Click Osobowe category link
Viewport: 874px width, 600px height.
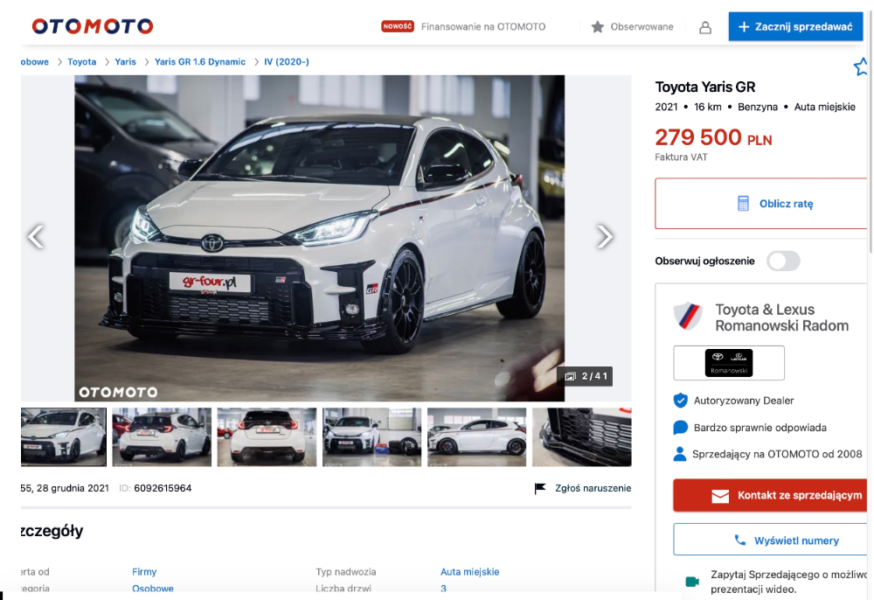point(153,589)
